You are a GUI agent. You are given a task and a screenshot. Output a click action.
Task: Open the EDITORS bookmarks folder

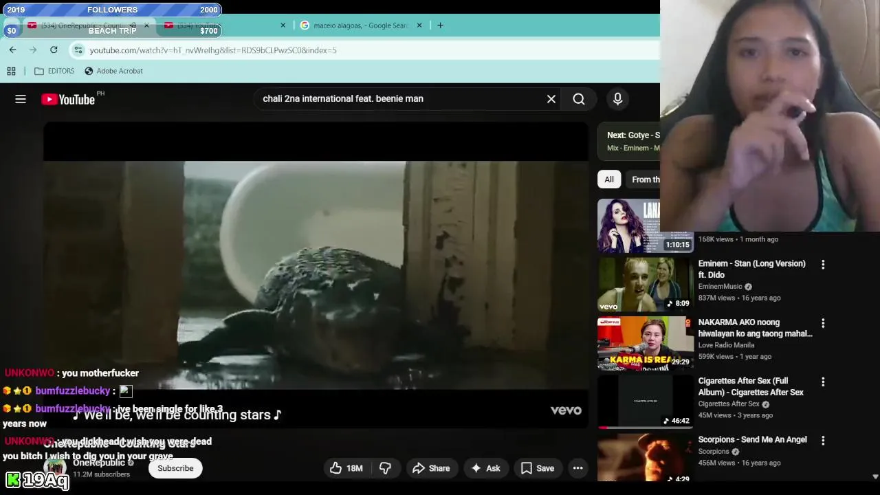[54, 71]
